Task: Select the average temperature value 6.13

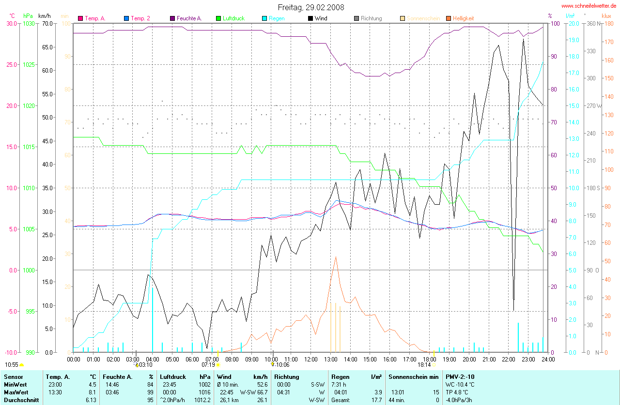Action: pos(91,400)
